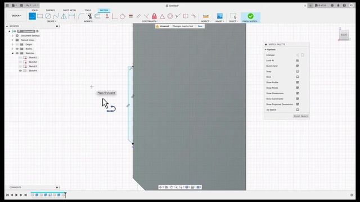Select the Fit Point Spline tool
The width and height of the screenshot is (360, 202).
point(56,16)
